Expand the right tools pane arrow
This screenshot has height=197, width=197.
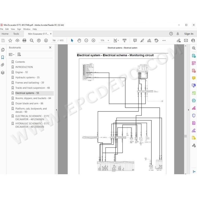[x=188, y=110]
